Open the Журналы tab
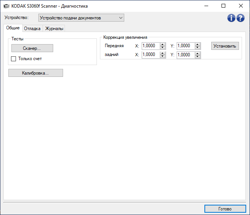 tap(54, 29)
